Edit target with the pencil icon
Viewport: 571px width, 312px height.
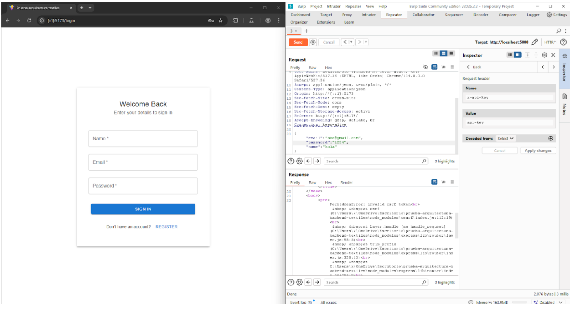pos(535,42)
